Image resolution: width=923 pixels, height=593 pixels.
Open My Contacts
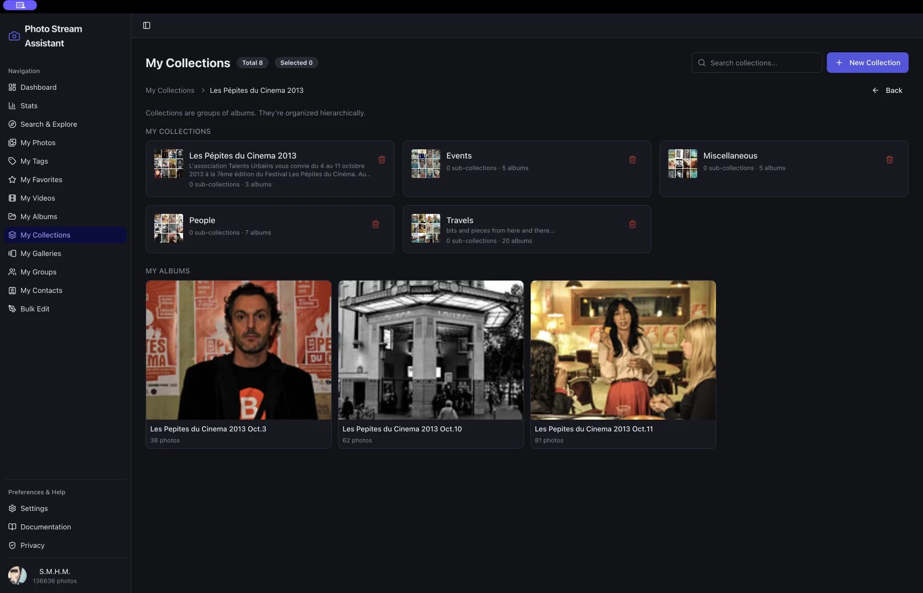pos(41,290)
